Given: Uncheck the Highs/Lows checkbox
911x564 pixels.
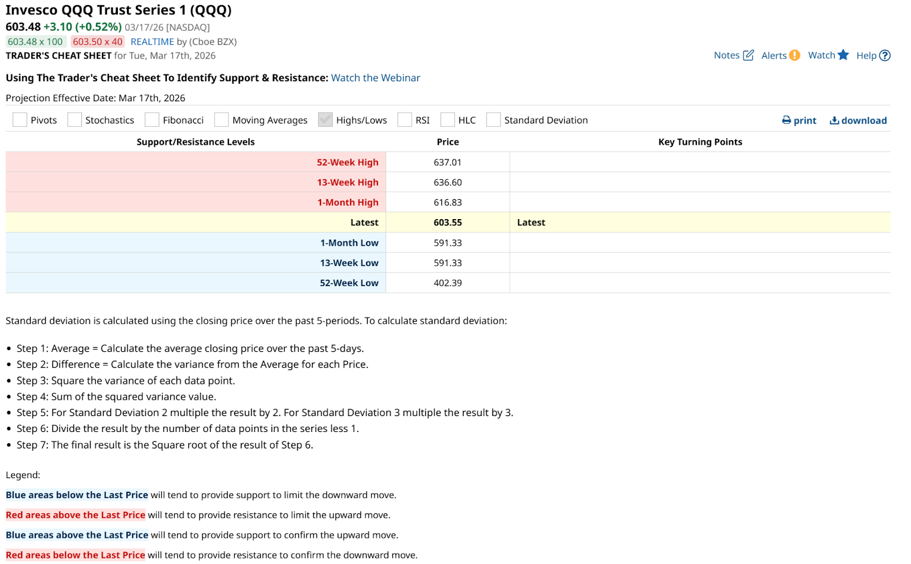Looking at the screenshot, I should point(325,120).
